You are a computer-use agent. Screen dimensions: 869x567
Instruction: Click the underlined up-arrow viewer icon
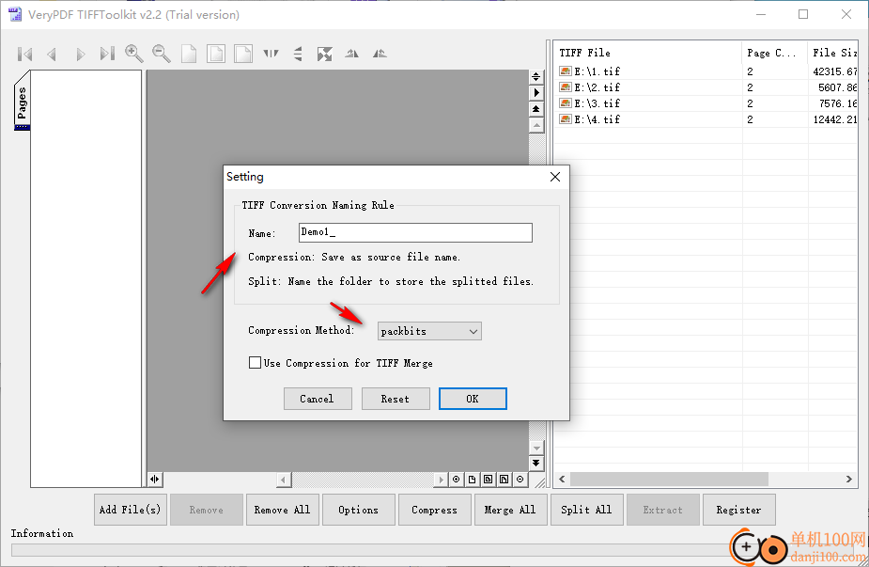pos(535,109)
